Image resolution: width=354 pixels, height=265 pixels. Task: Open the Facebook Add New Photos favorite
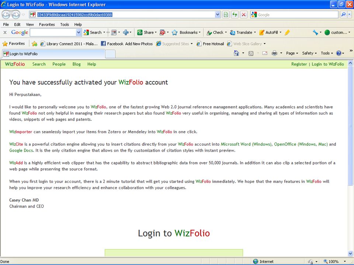(126, 44)
